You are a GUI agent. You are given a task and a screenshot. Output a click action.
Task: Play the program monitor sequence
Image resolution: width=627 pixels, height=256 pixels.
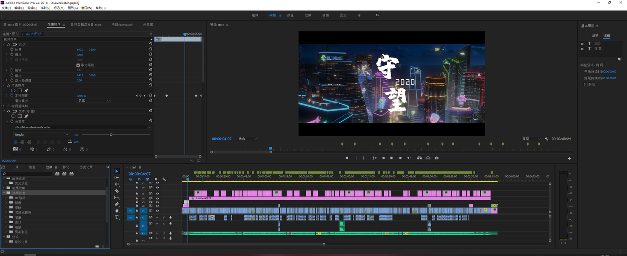point(392,158)
